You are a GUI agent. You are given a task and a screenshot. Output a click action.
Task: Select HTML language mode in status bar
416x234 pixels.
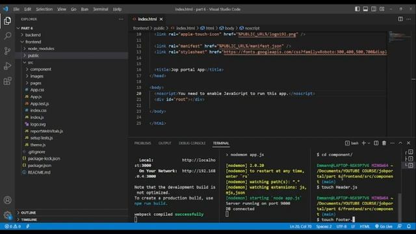[x=365, y=226]
